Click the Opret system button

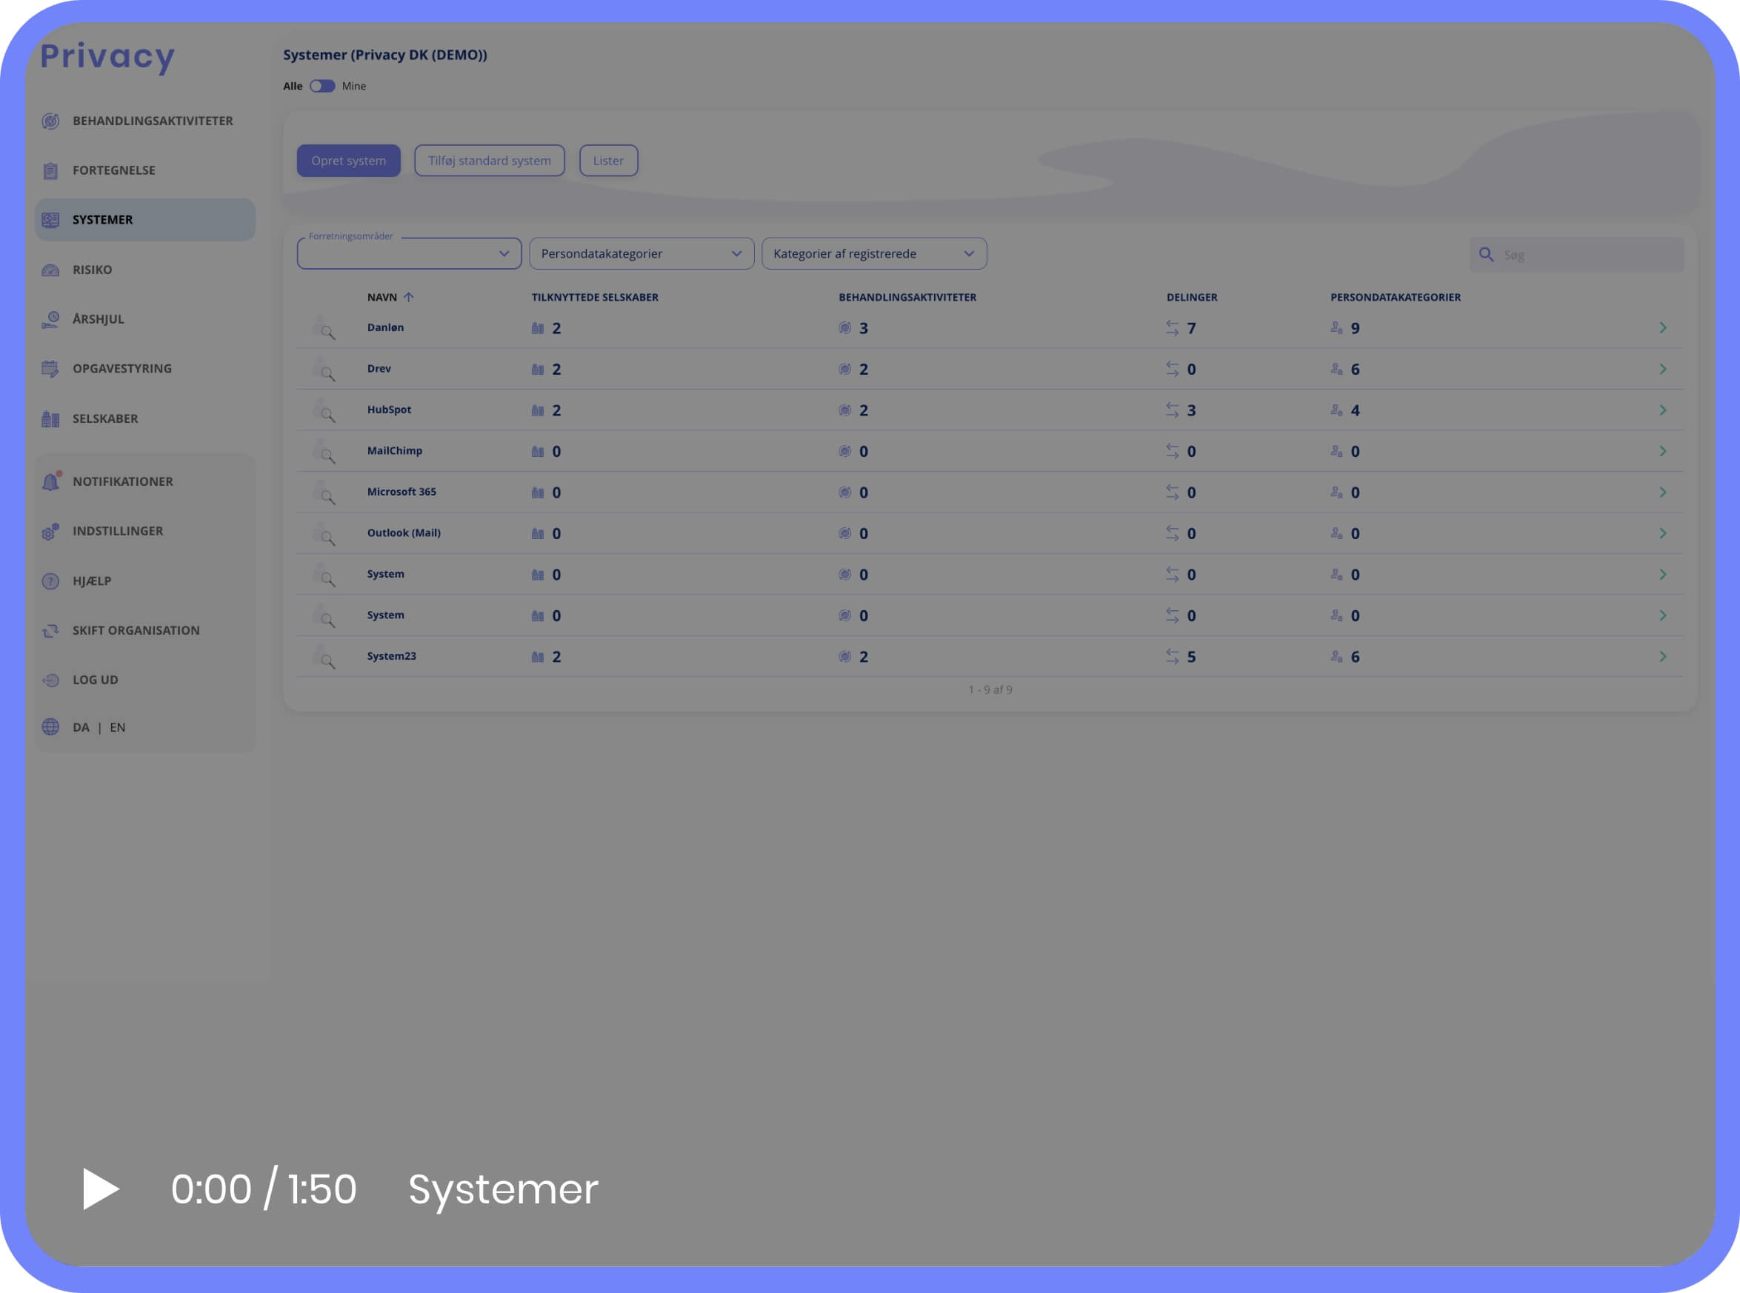pyautogui.click(x=348, y=161)
